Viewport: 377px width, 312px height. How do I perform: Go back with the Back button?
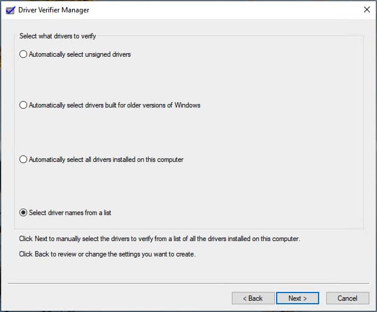[253, 298]
